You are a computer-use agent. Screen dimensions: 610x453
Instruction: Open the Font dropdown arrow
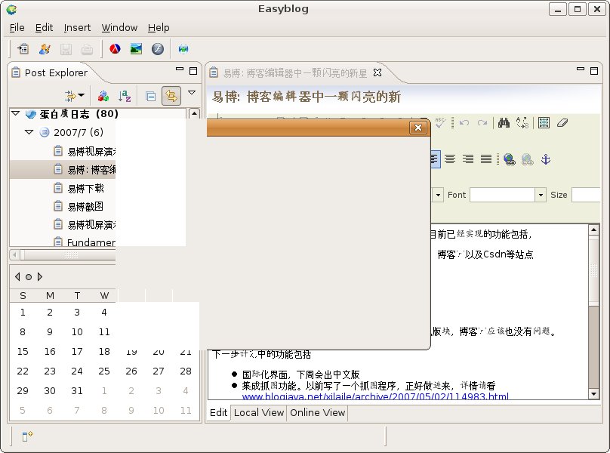click(x=541, y=195)
